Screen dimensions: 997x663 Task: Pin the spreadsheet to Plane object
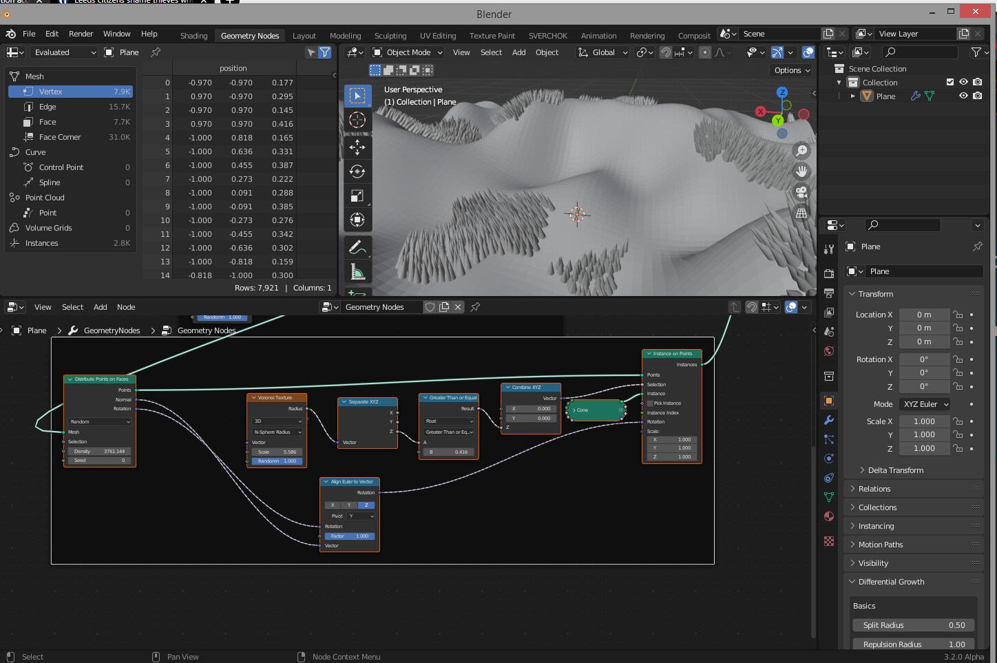[x=156, y=52]
